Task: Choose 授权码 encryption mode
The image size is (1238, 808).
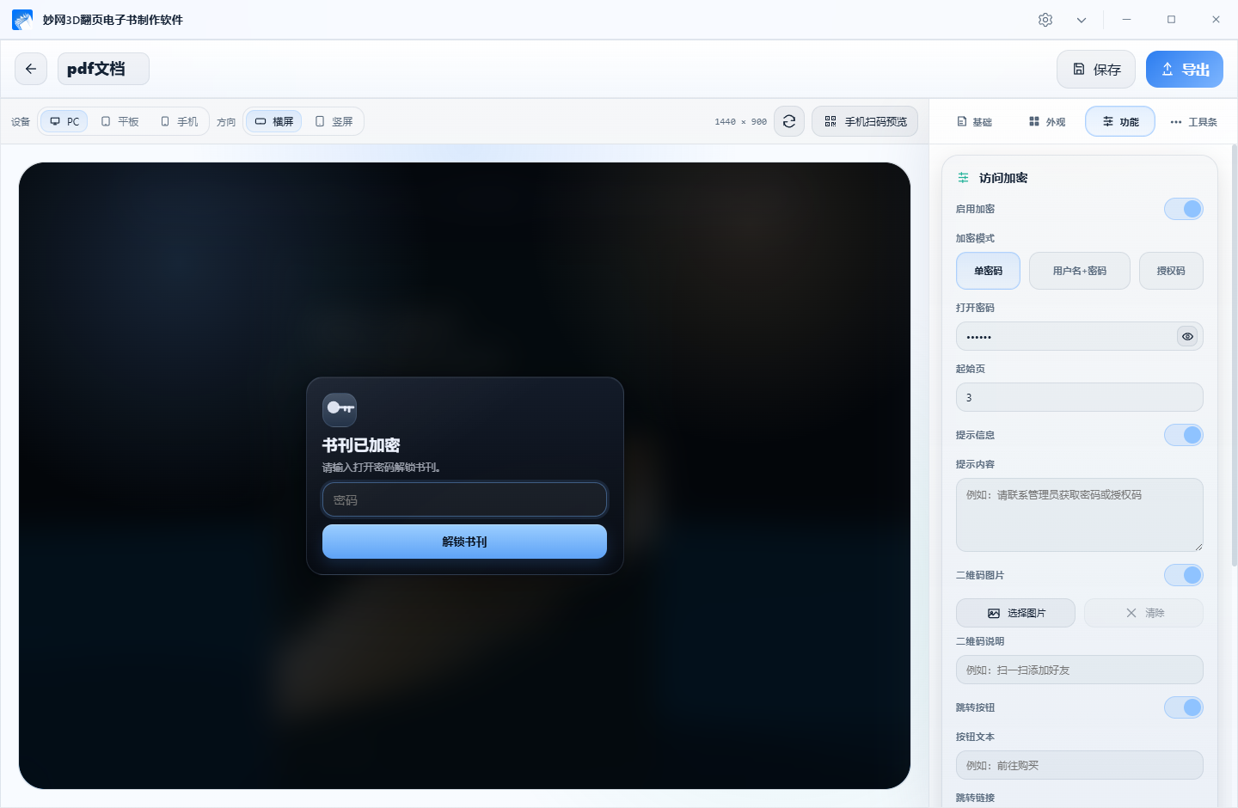Action: coord(1171,271)
